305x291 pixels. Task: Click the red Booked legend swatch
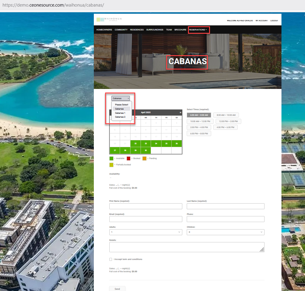[128, 158]
